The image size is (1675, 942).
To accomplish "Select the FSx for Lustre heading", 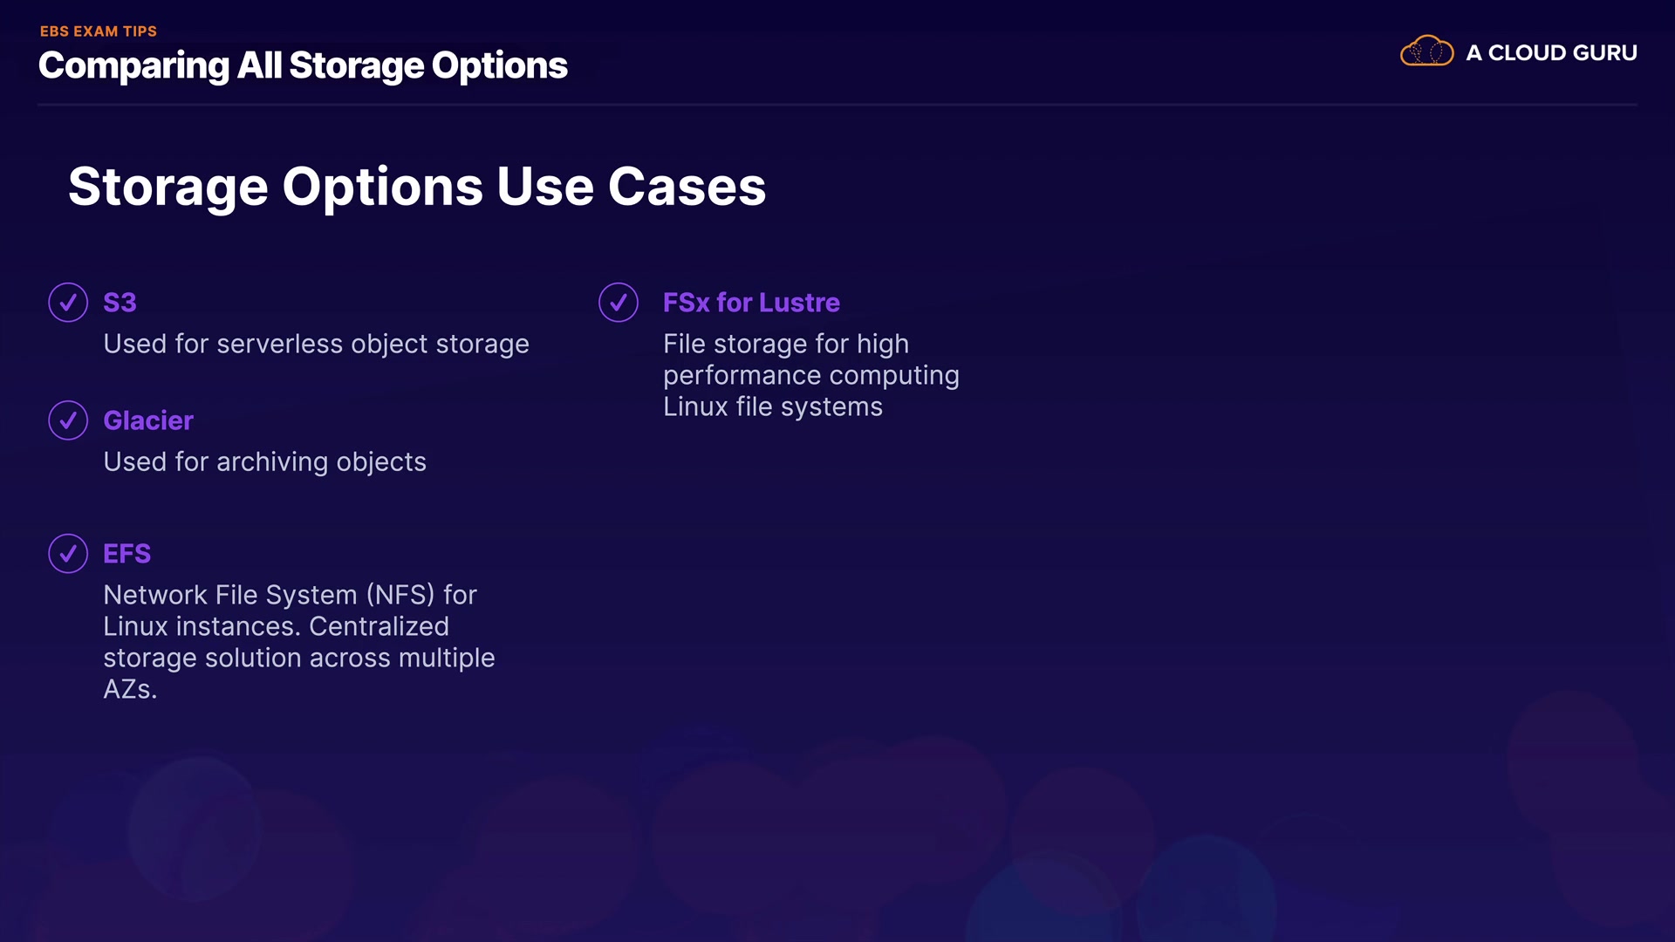I will pos(751,303).
